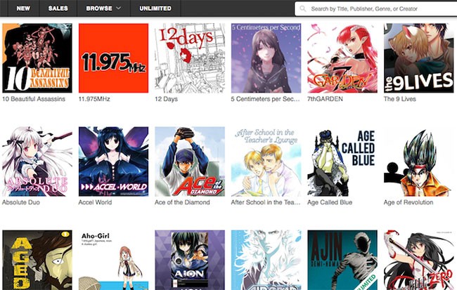457x290 pixels.
Task: Open the Accel World cover
Action: pos(113,161)
